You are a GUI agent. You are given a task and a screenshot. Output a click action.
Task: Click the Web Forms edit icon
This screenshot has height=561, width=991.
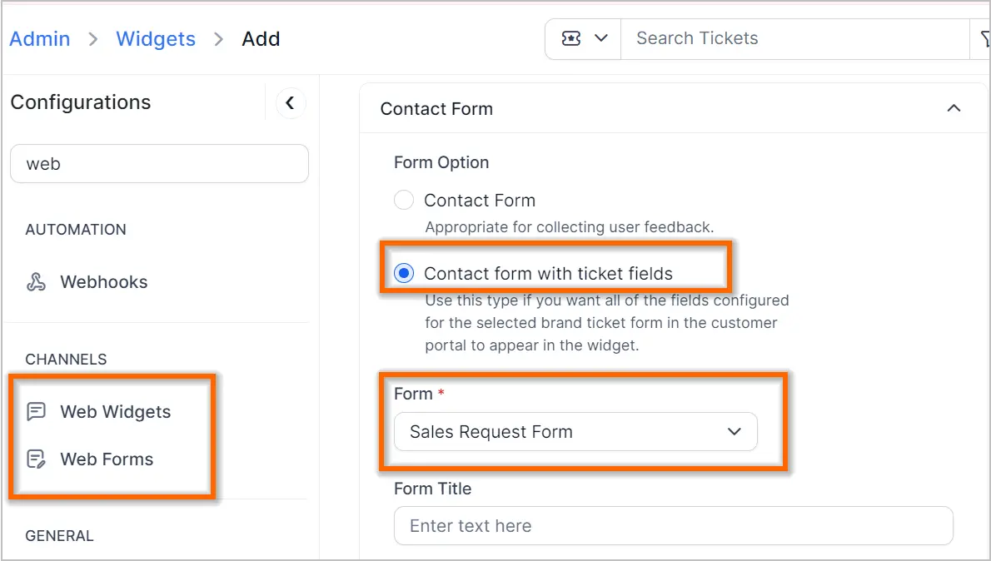click(36, 459)
